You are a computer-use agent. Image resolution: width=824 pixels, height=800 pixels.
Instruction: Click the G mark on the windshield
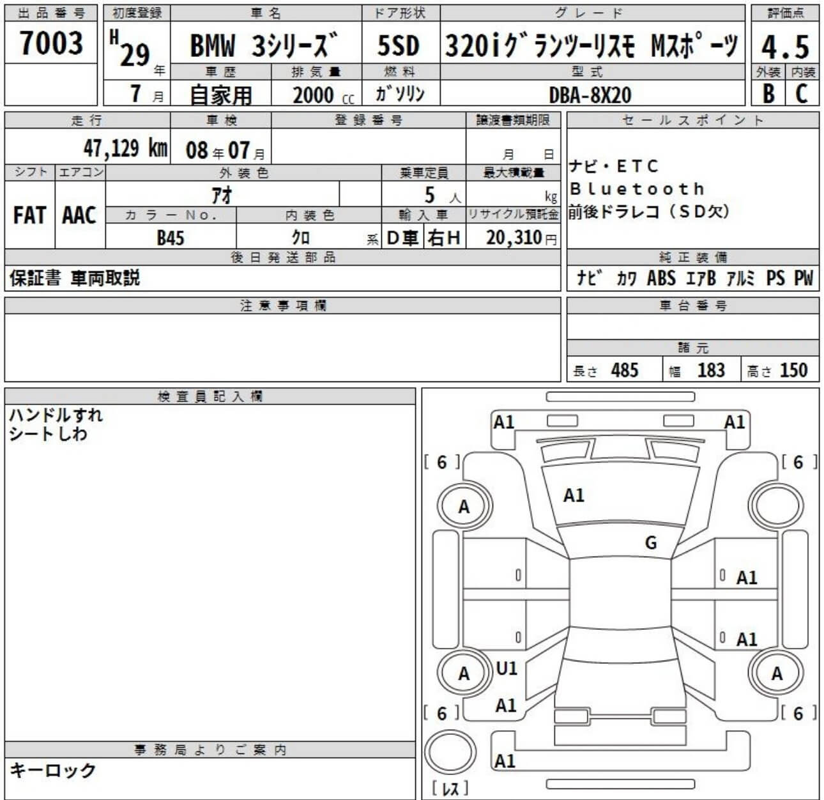click(651, 543)
